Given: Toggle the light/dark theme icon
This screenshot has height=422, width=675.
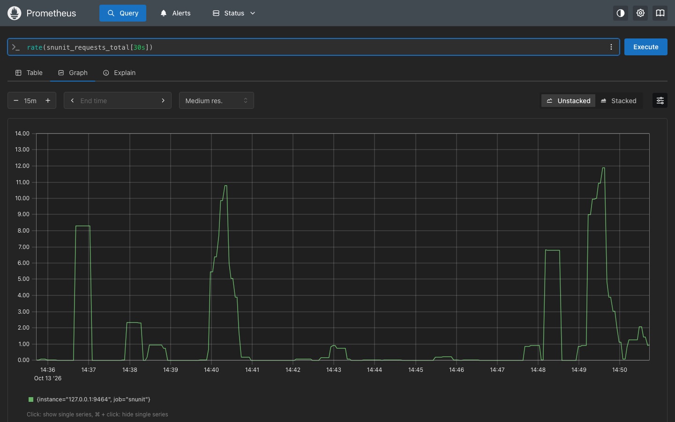Looking at the screenshot, I should coord(621,13).
